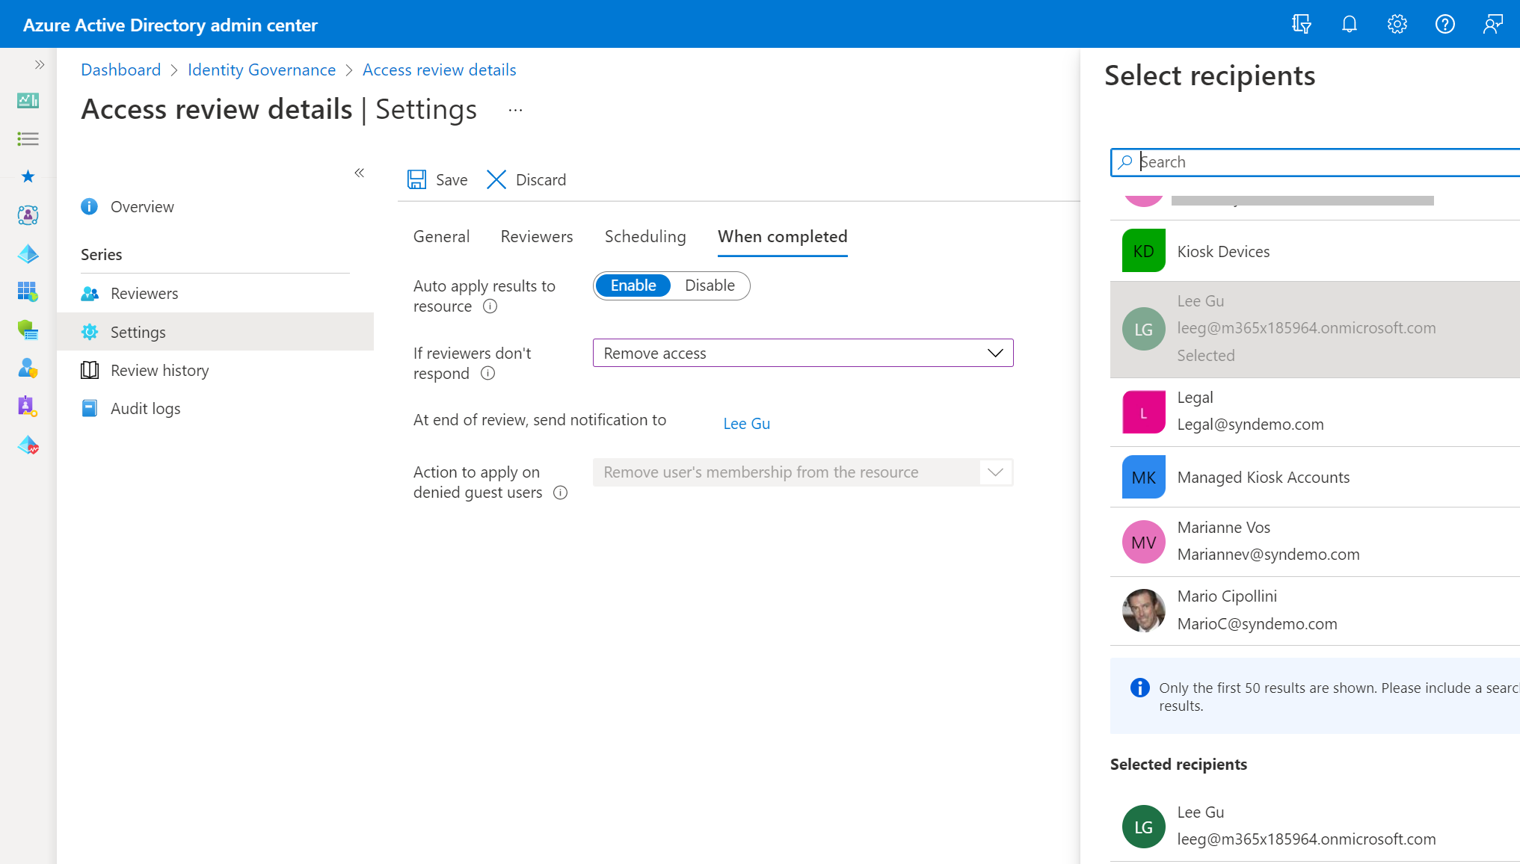Click the Discard button
1520x864 pixels.
[526, 179]
